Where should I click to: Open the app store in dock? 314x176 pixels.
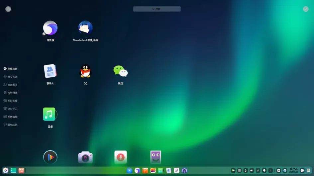pyautogui.click(x=145, y=171)
